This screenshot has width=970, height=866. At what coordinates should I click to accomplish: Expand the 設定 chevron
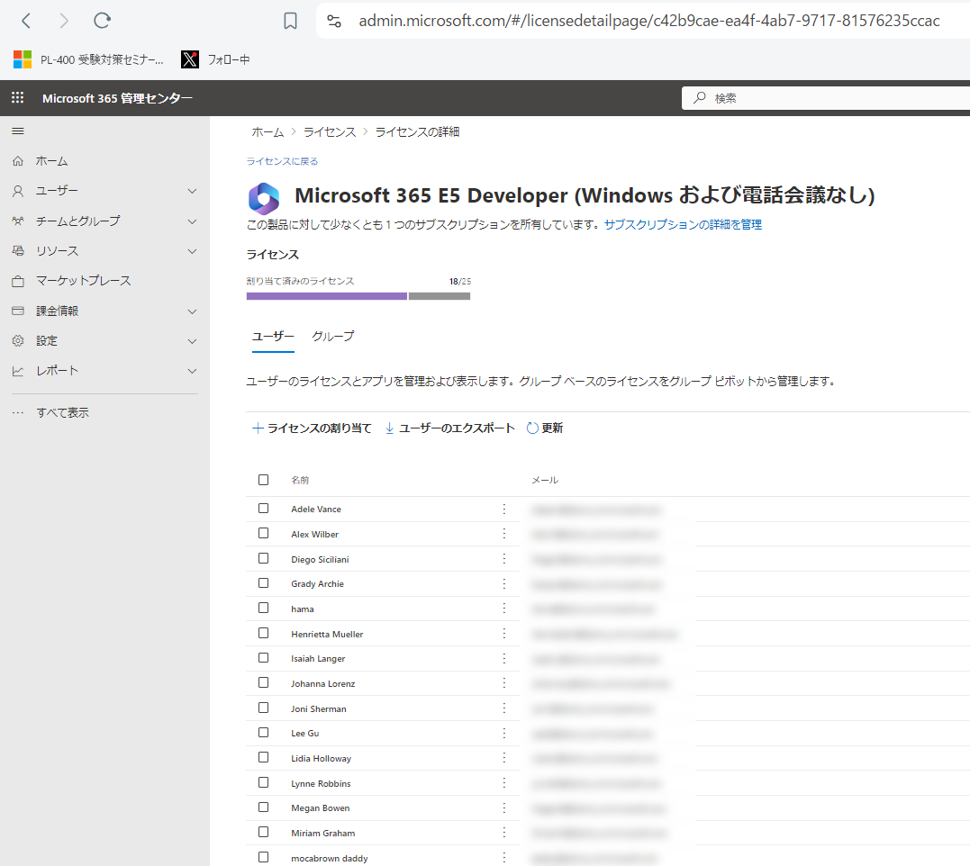pyautogui.click(x=193, y=341)
